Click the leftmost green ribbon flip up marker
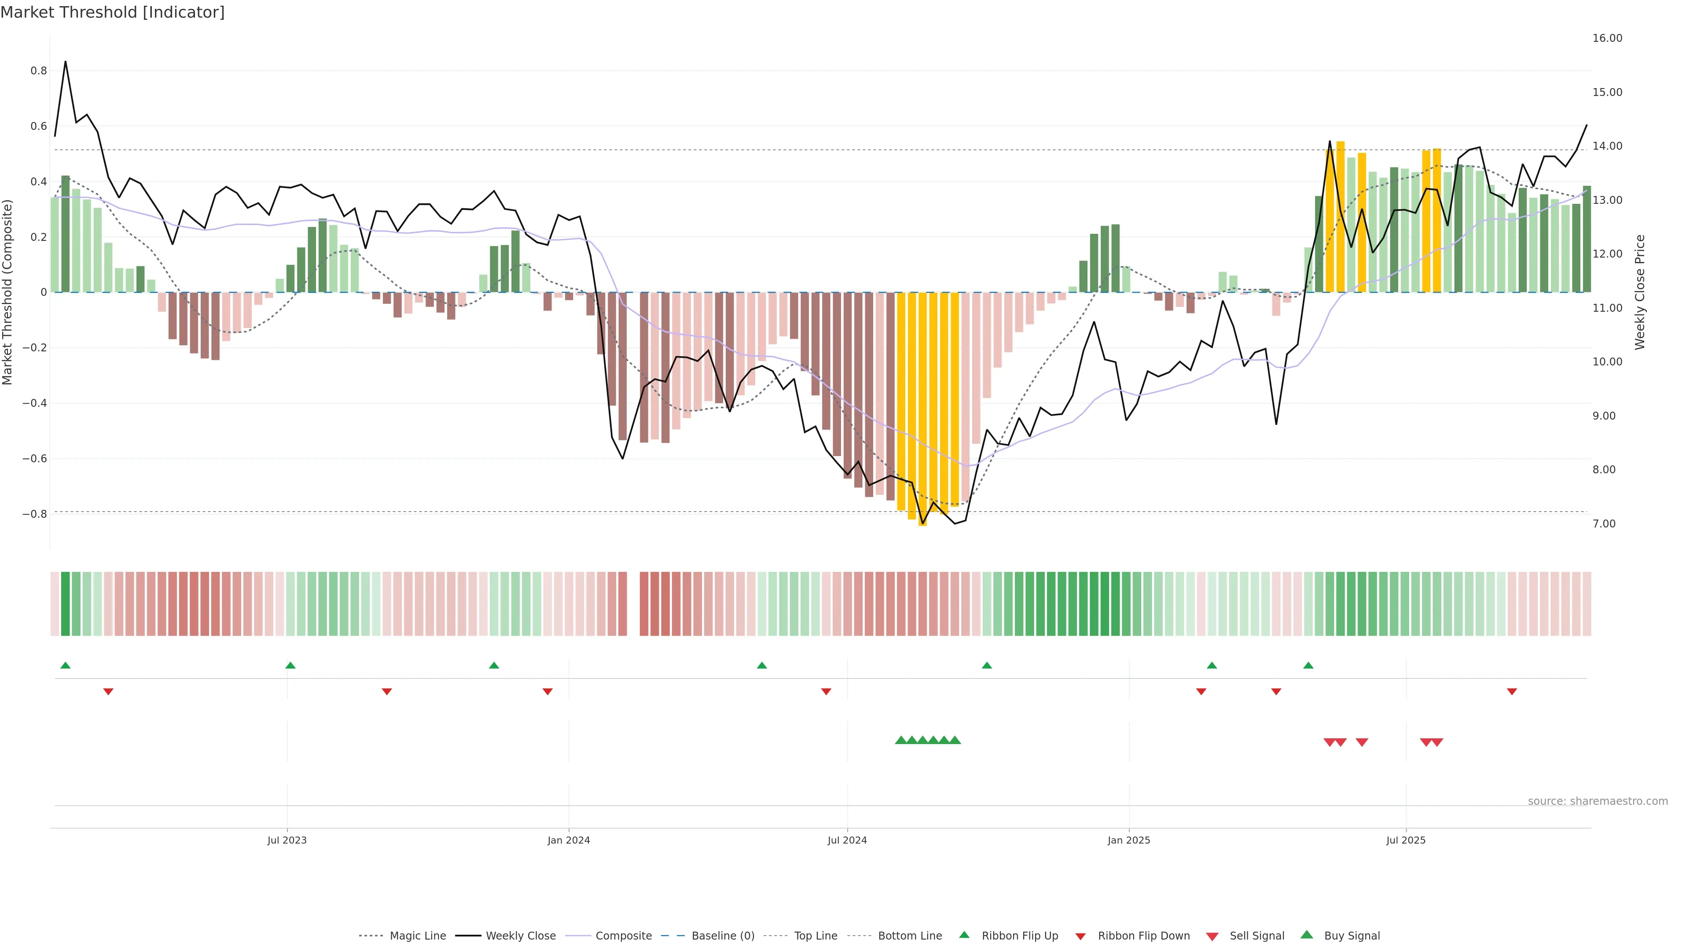This screenshot has height=951, width=1690. (x=65, y=666)
